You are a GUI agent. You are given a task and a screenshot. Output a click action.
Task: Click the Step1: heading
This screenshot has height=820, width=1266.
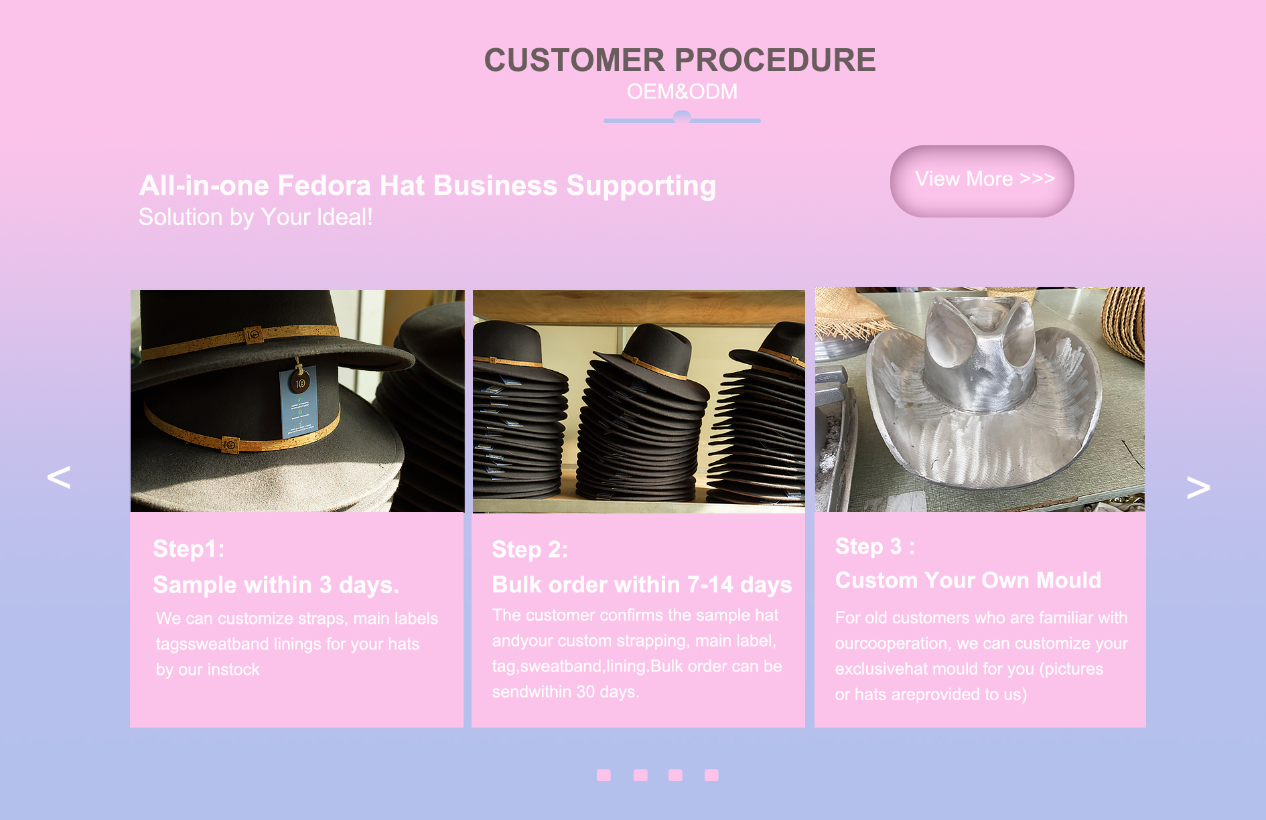coord(189,549)
